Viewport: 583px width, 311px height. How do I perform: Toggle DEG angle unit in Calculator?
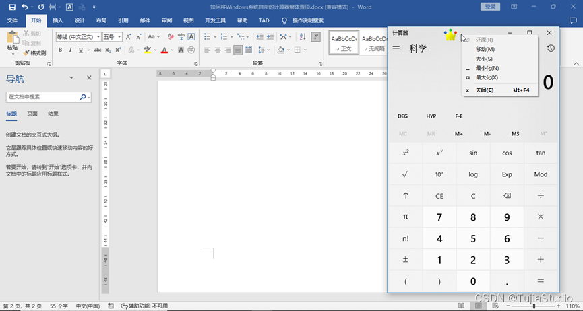tap(402, 116)
